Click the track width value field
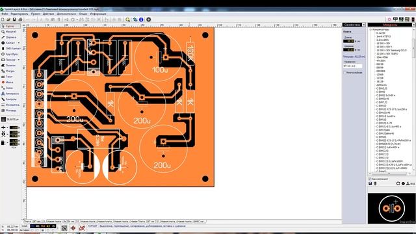This screenshot has width=416, height=234. pos(14,127)
